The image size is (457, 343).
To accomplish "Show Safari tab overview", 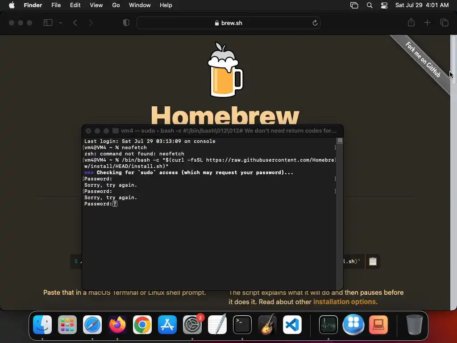I will tap(444, 22).
